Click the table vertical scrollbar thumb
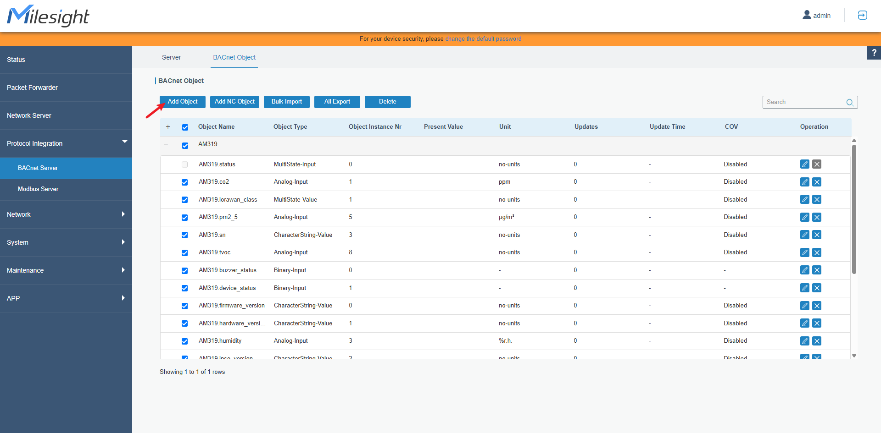881x433 pixels. coord(854,209)
